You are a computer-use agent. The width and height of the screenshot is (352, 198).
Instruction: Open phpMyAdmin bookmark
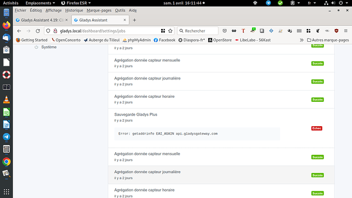tap(137, 40)
